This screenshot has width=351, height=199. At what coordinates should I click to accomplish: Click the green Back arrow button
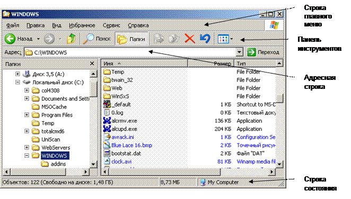(10, 39)
